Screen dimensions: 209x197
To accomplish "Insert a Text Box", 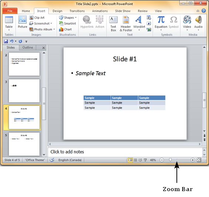I will click(x=113, y=24).
